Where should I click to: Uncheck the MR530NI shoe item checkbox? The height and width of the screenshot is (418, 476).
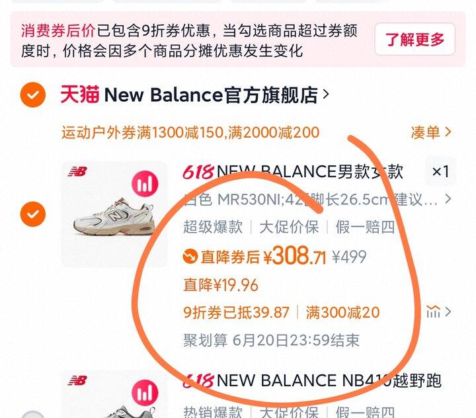pos(33,214)
